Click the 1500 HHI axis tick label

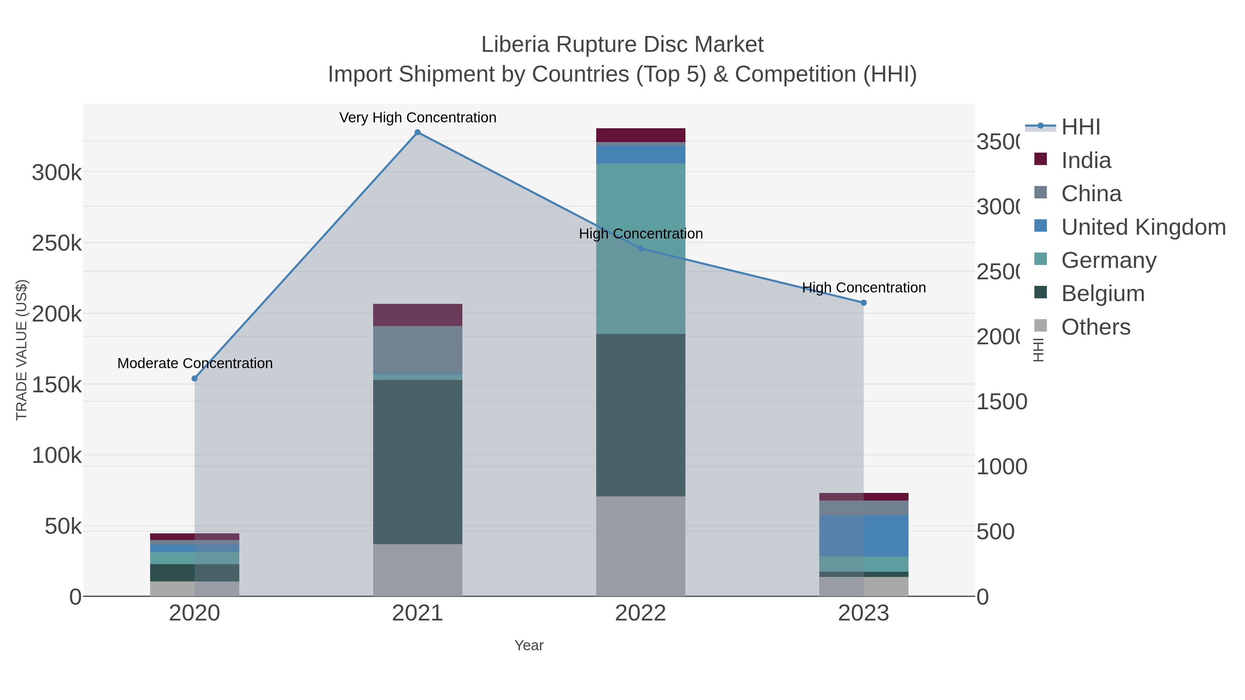1002,402
